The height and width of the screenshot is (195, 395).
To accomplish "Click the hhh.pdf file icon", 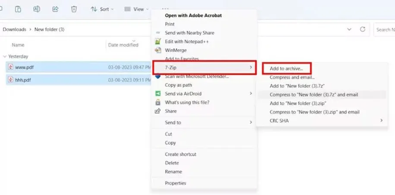I will (x=11, y=80).
